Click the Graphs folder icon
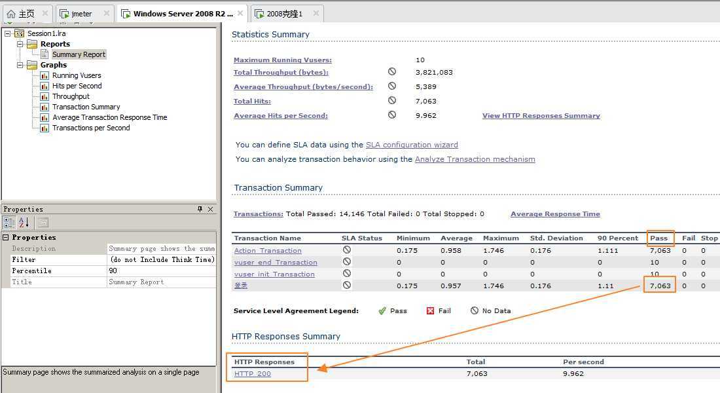 [32, 65]
